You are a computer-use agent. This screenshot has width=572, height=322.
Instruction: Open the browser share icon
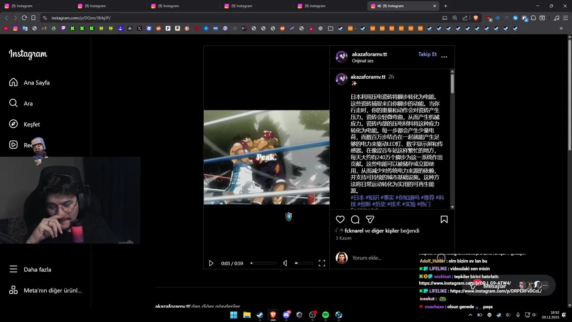465,18
